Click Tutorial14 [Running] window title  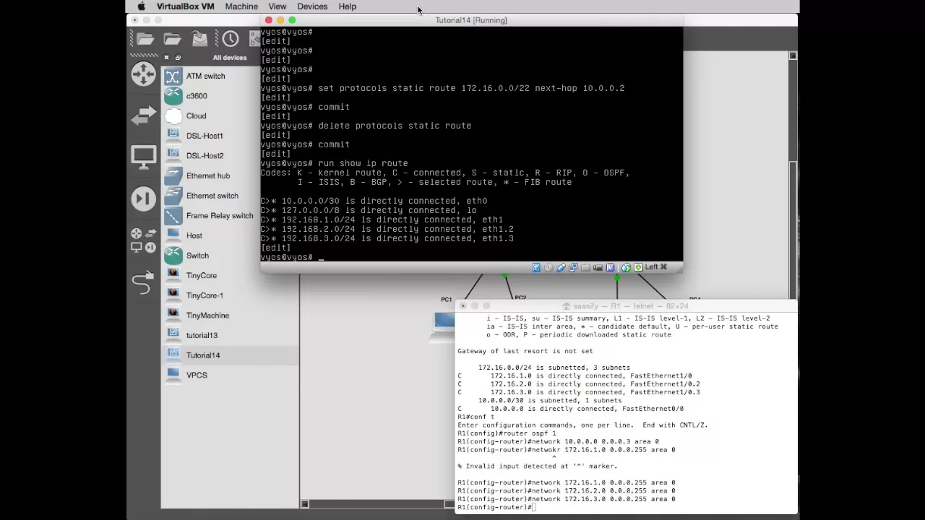click(x=471, y=20)
